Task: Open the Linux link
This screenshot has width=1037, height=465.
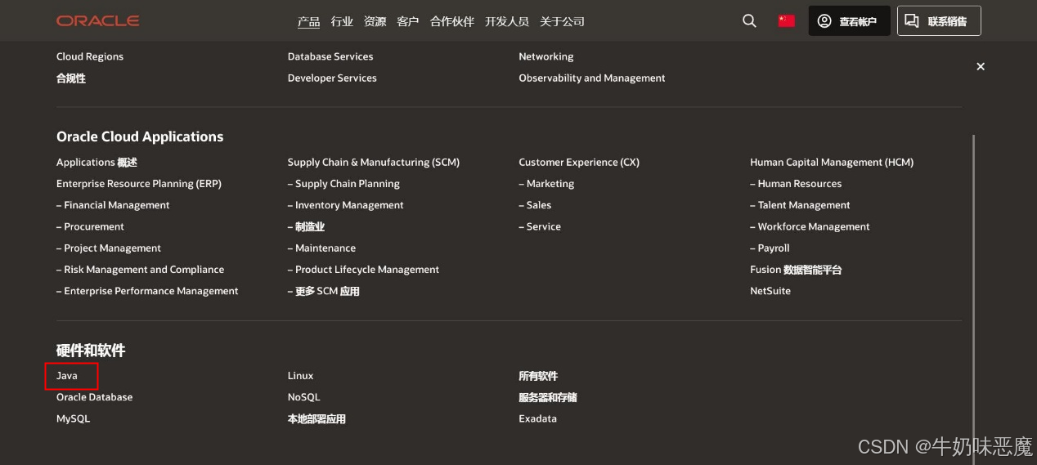Action: [300, 376]
